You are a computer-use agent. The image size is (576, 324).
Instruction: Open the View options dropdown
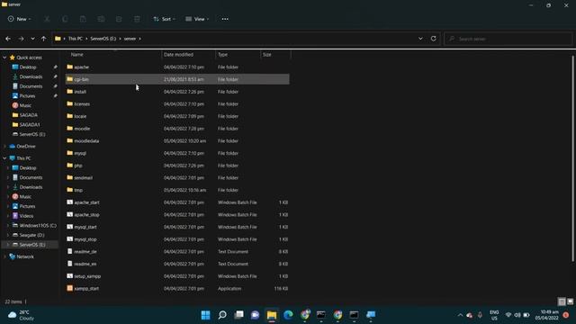tap(197, 19)
